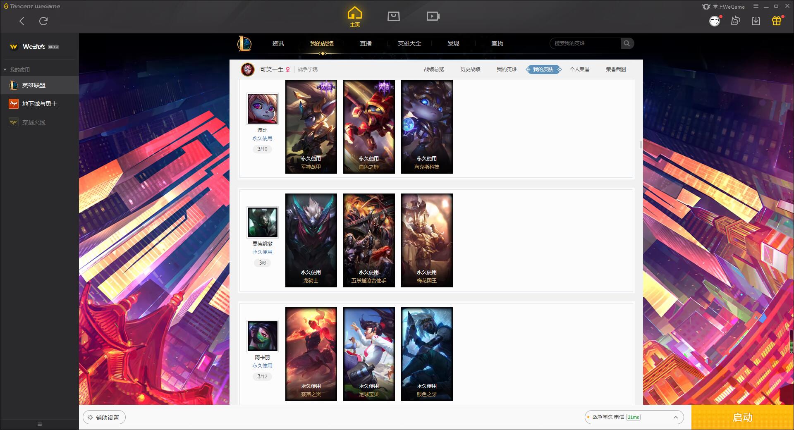
Task: Switch to 我的皮肤 sub-tab
Action: pyautogui.click(x=543, y=69)
